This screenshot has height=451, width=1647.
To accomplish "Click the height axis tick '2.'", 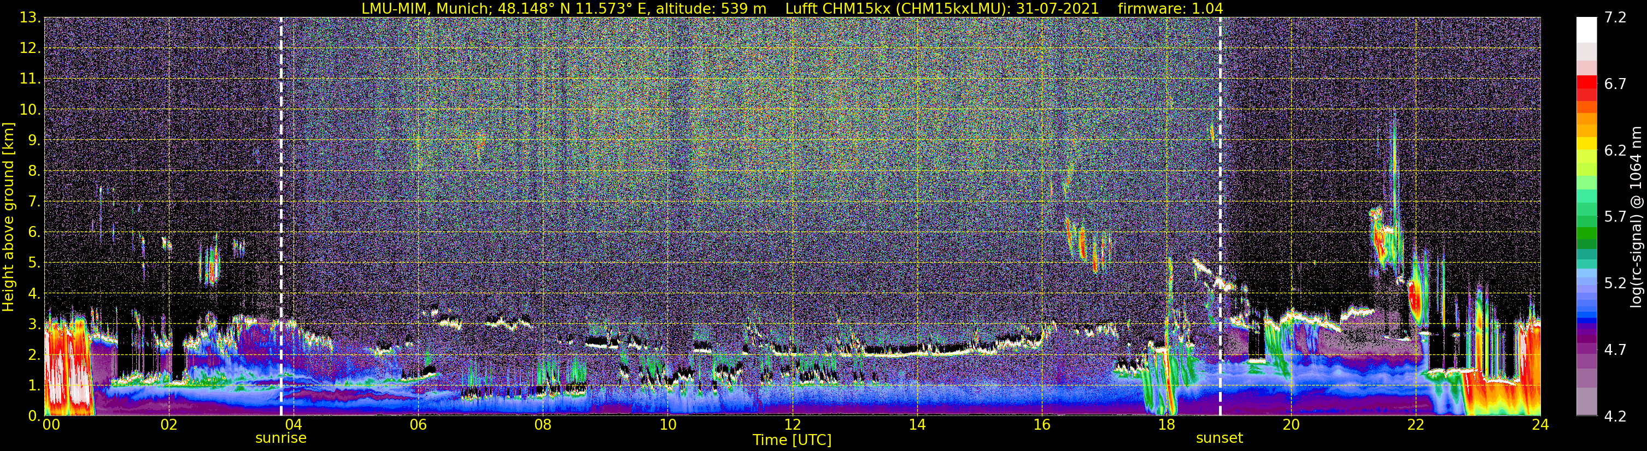I will (x=34, y=354).
